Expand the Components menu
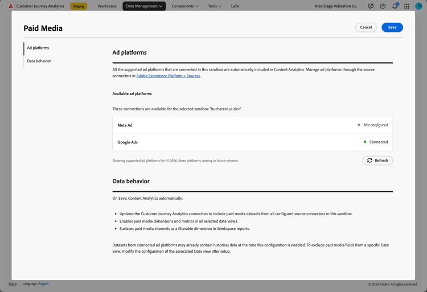Viewport: 427px width, 292px height. point(185,6)
